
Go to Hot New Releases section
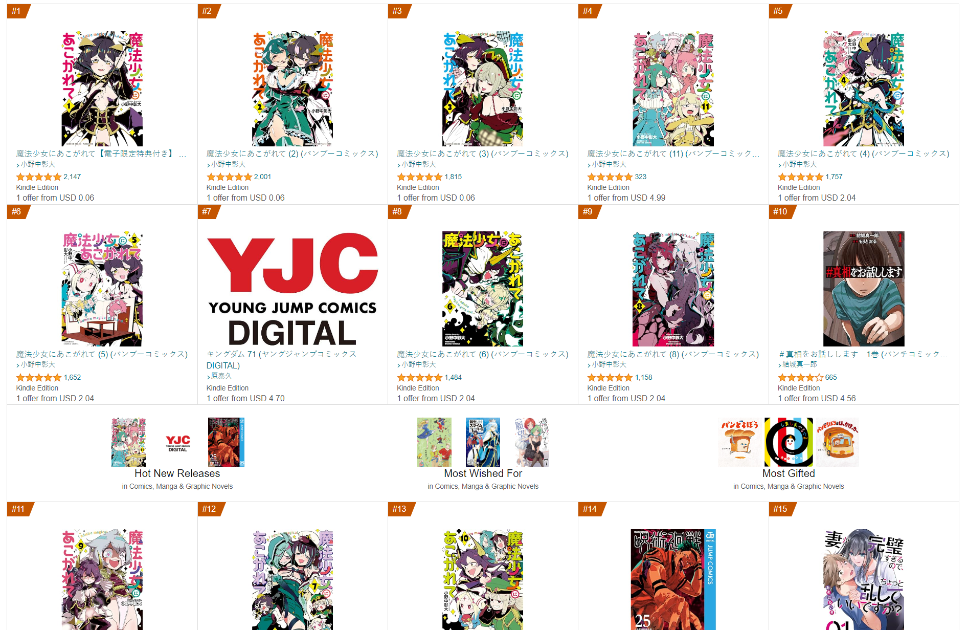pos(177,473)
